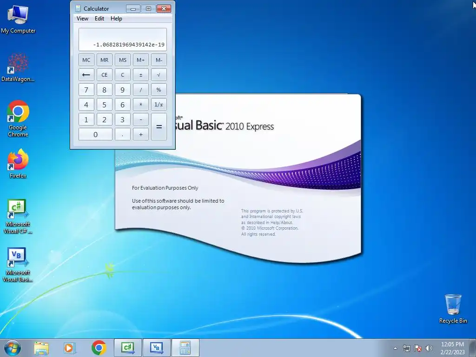The image size is (476, 357).
Task: Click the M- memory subtract button
Action: click(159, 60)
